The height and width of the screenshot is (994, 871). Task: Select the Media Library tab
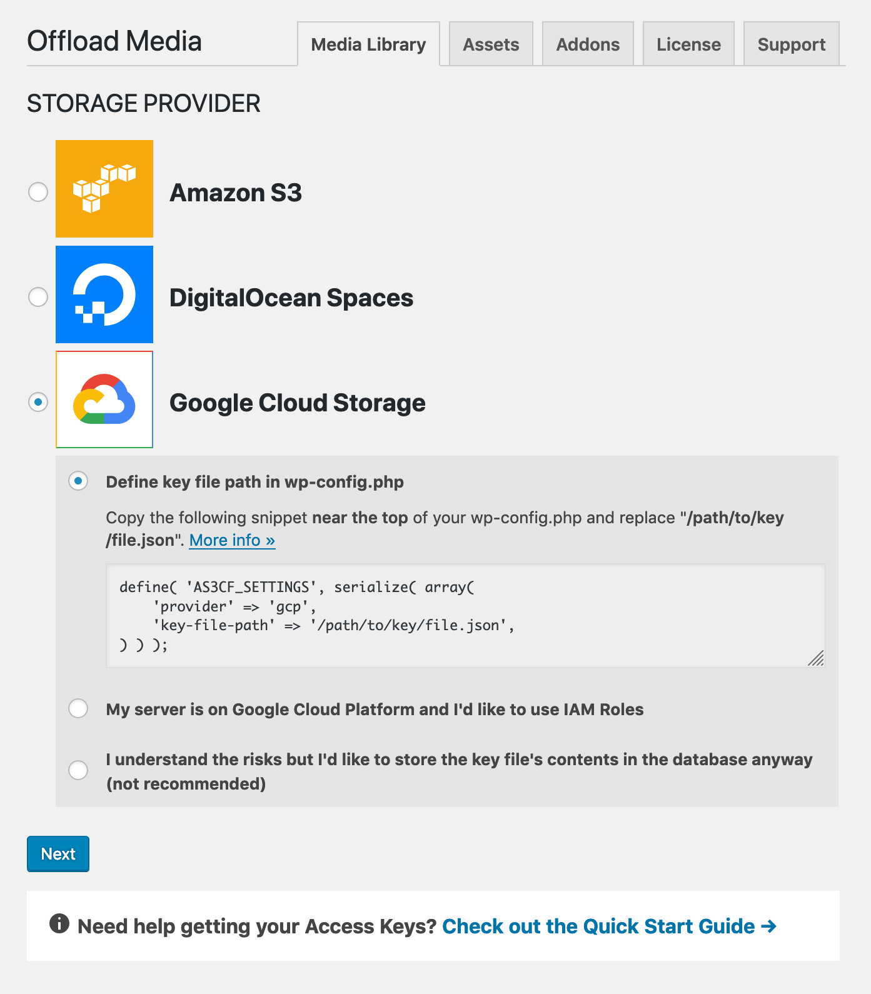pyautogui.click(x=368, y=44)
